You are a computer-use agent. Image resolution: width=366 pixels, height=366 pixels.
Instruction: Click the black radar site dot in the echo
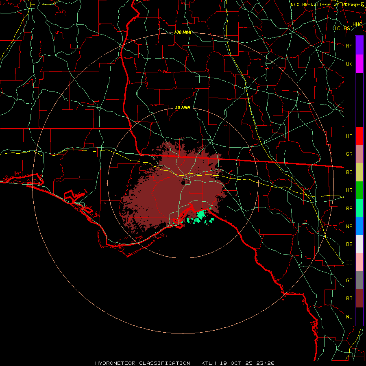[183, 182]
